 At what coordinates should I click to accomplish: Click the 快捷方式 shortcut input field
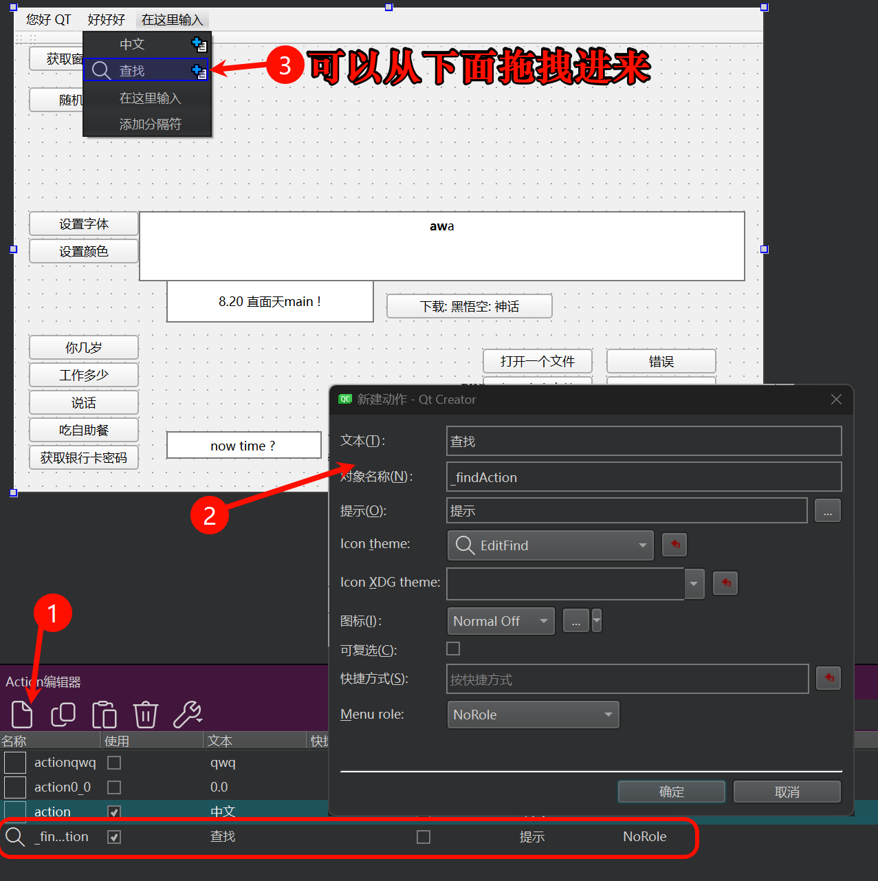coord(627,679)
